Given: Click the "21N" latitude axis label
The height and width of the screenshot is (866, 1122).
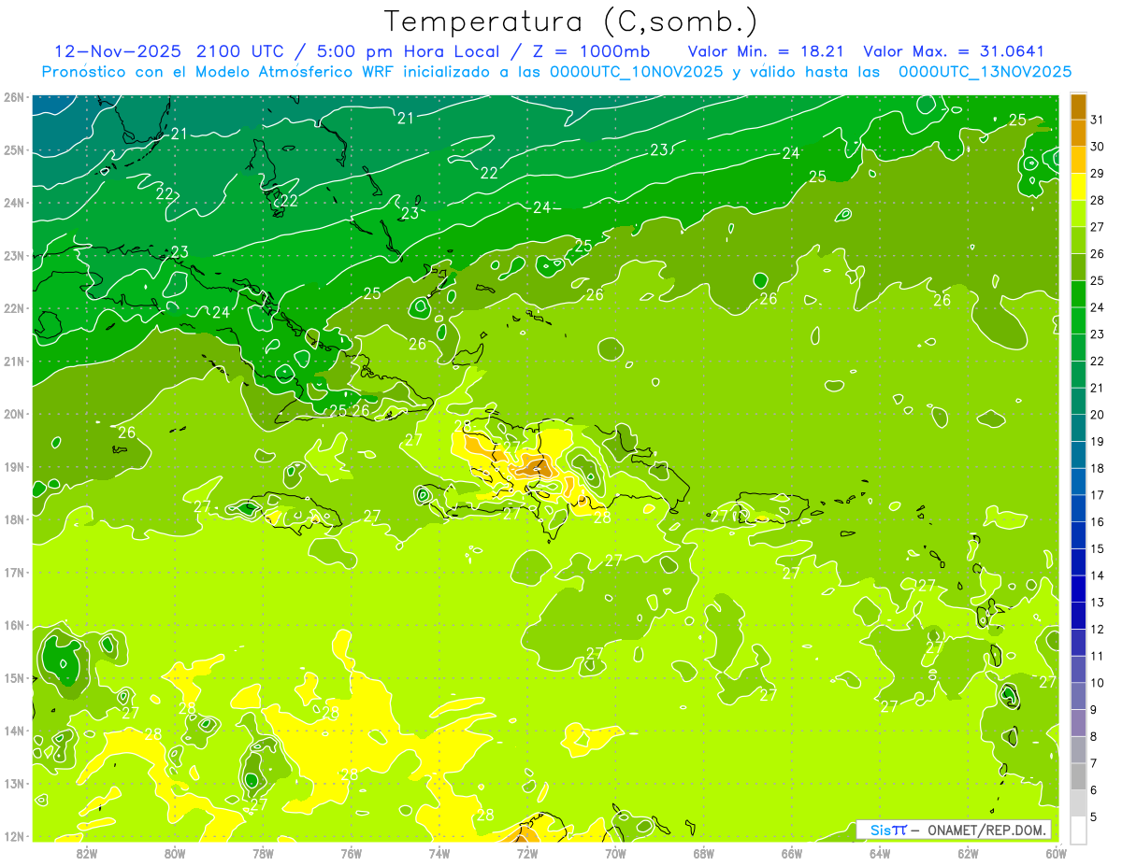Looking at the screenshot, I should pyautogui.click(x=14, y=362).
